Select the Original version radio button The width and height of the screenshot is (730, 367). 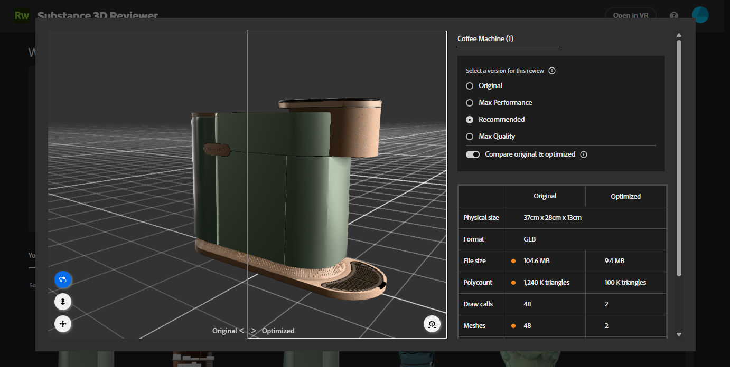pos(470,86)
